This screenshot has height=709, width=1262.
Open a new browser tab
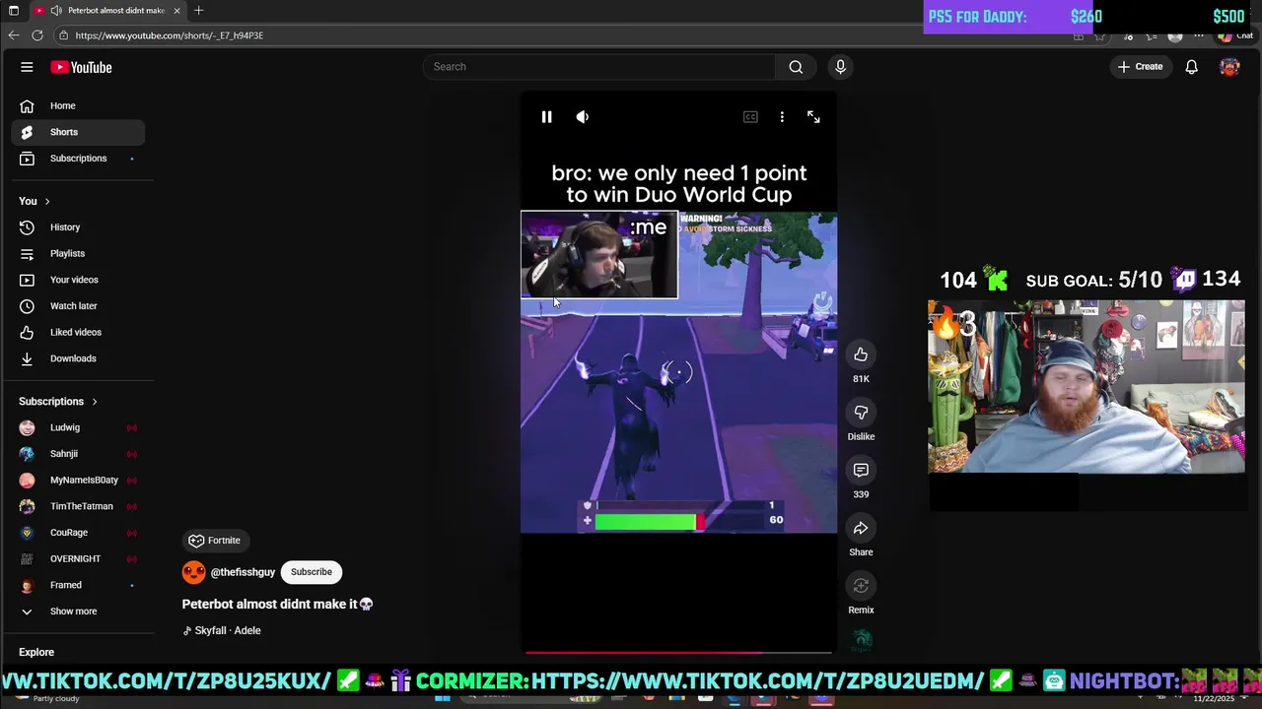198,11
